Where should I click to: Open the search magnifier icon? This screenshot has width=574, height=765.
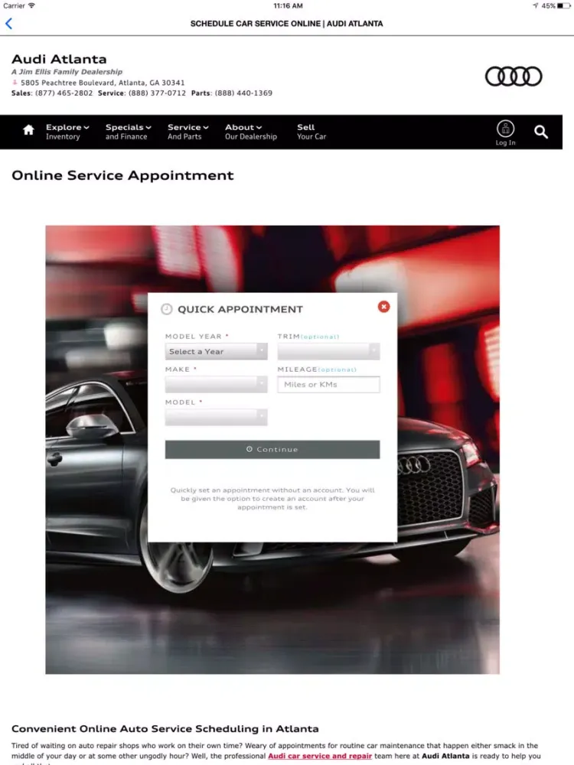coord(540,132)
